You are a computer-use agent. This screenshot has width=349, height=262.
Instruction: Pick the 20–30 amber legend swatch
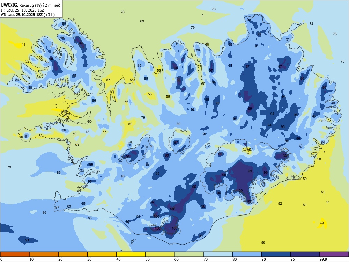pos(73,254)
